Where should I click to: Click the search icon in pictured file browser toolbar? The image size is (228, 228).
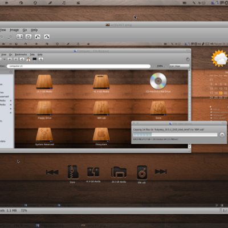40,59
